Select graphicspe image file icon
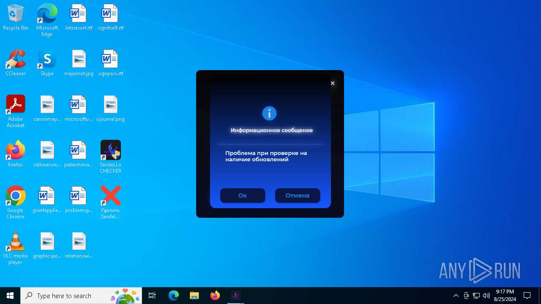The height and width of the screenshot is (304, 541). point(47,246)
